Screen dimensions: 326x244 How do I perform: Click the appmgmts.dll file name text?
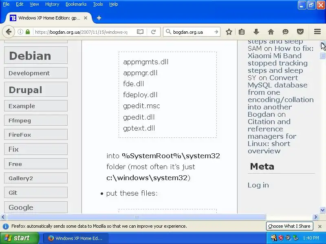tap(146, 62)
